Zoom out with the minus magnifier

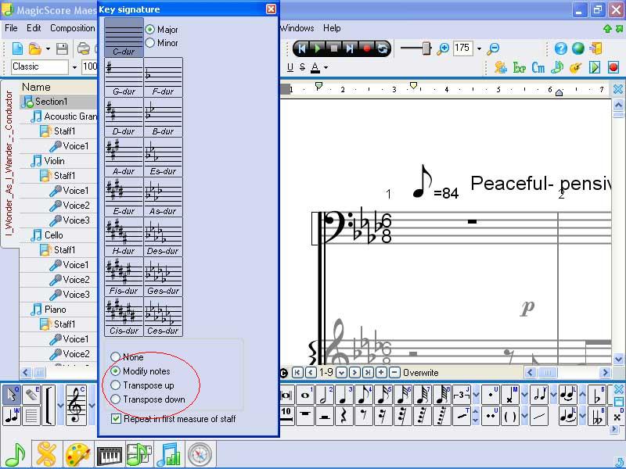(494, 48)
